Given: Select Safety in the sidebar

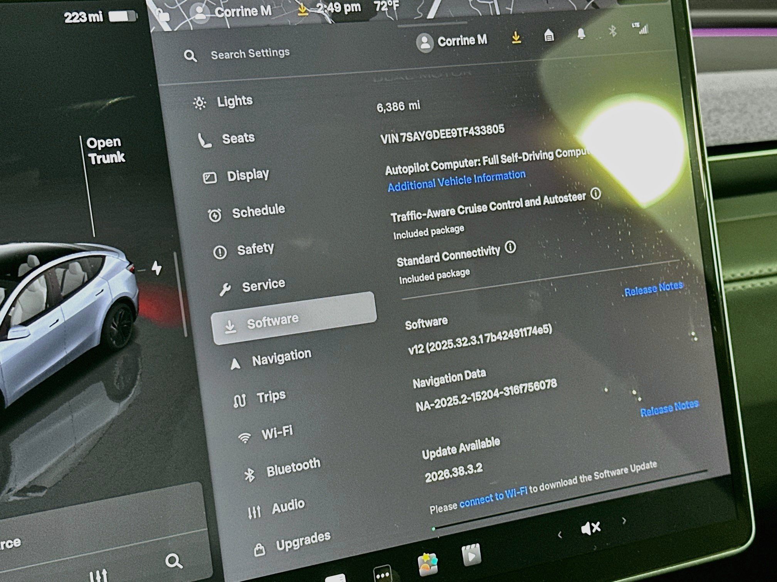Looking at the screenshot, I should pyautogui.click(x=243, y=250).
